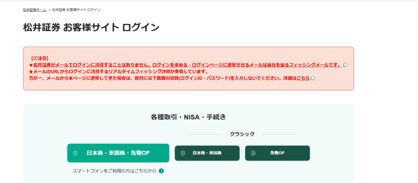Open the underlined phishing mail warning link
418x183 pixels.
click(x=187, y=65)
